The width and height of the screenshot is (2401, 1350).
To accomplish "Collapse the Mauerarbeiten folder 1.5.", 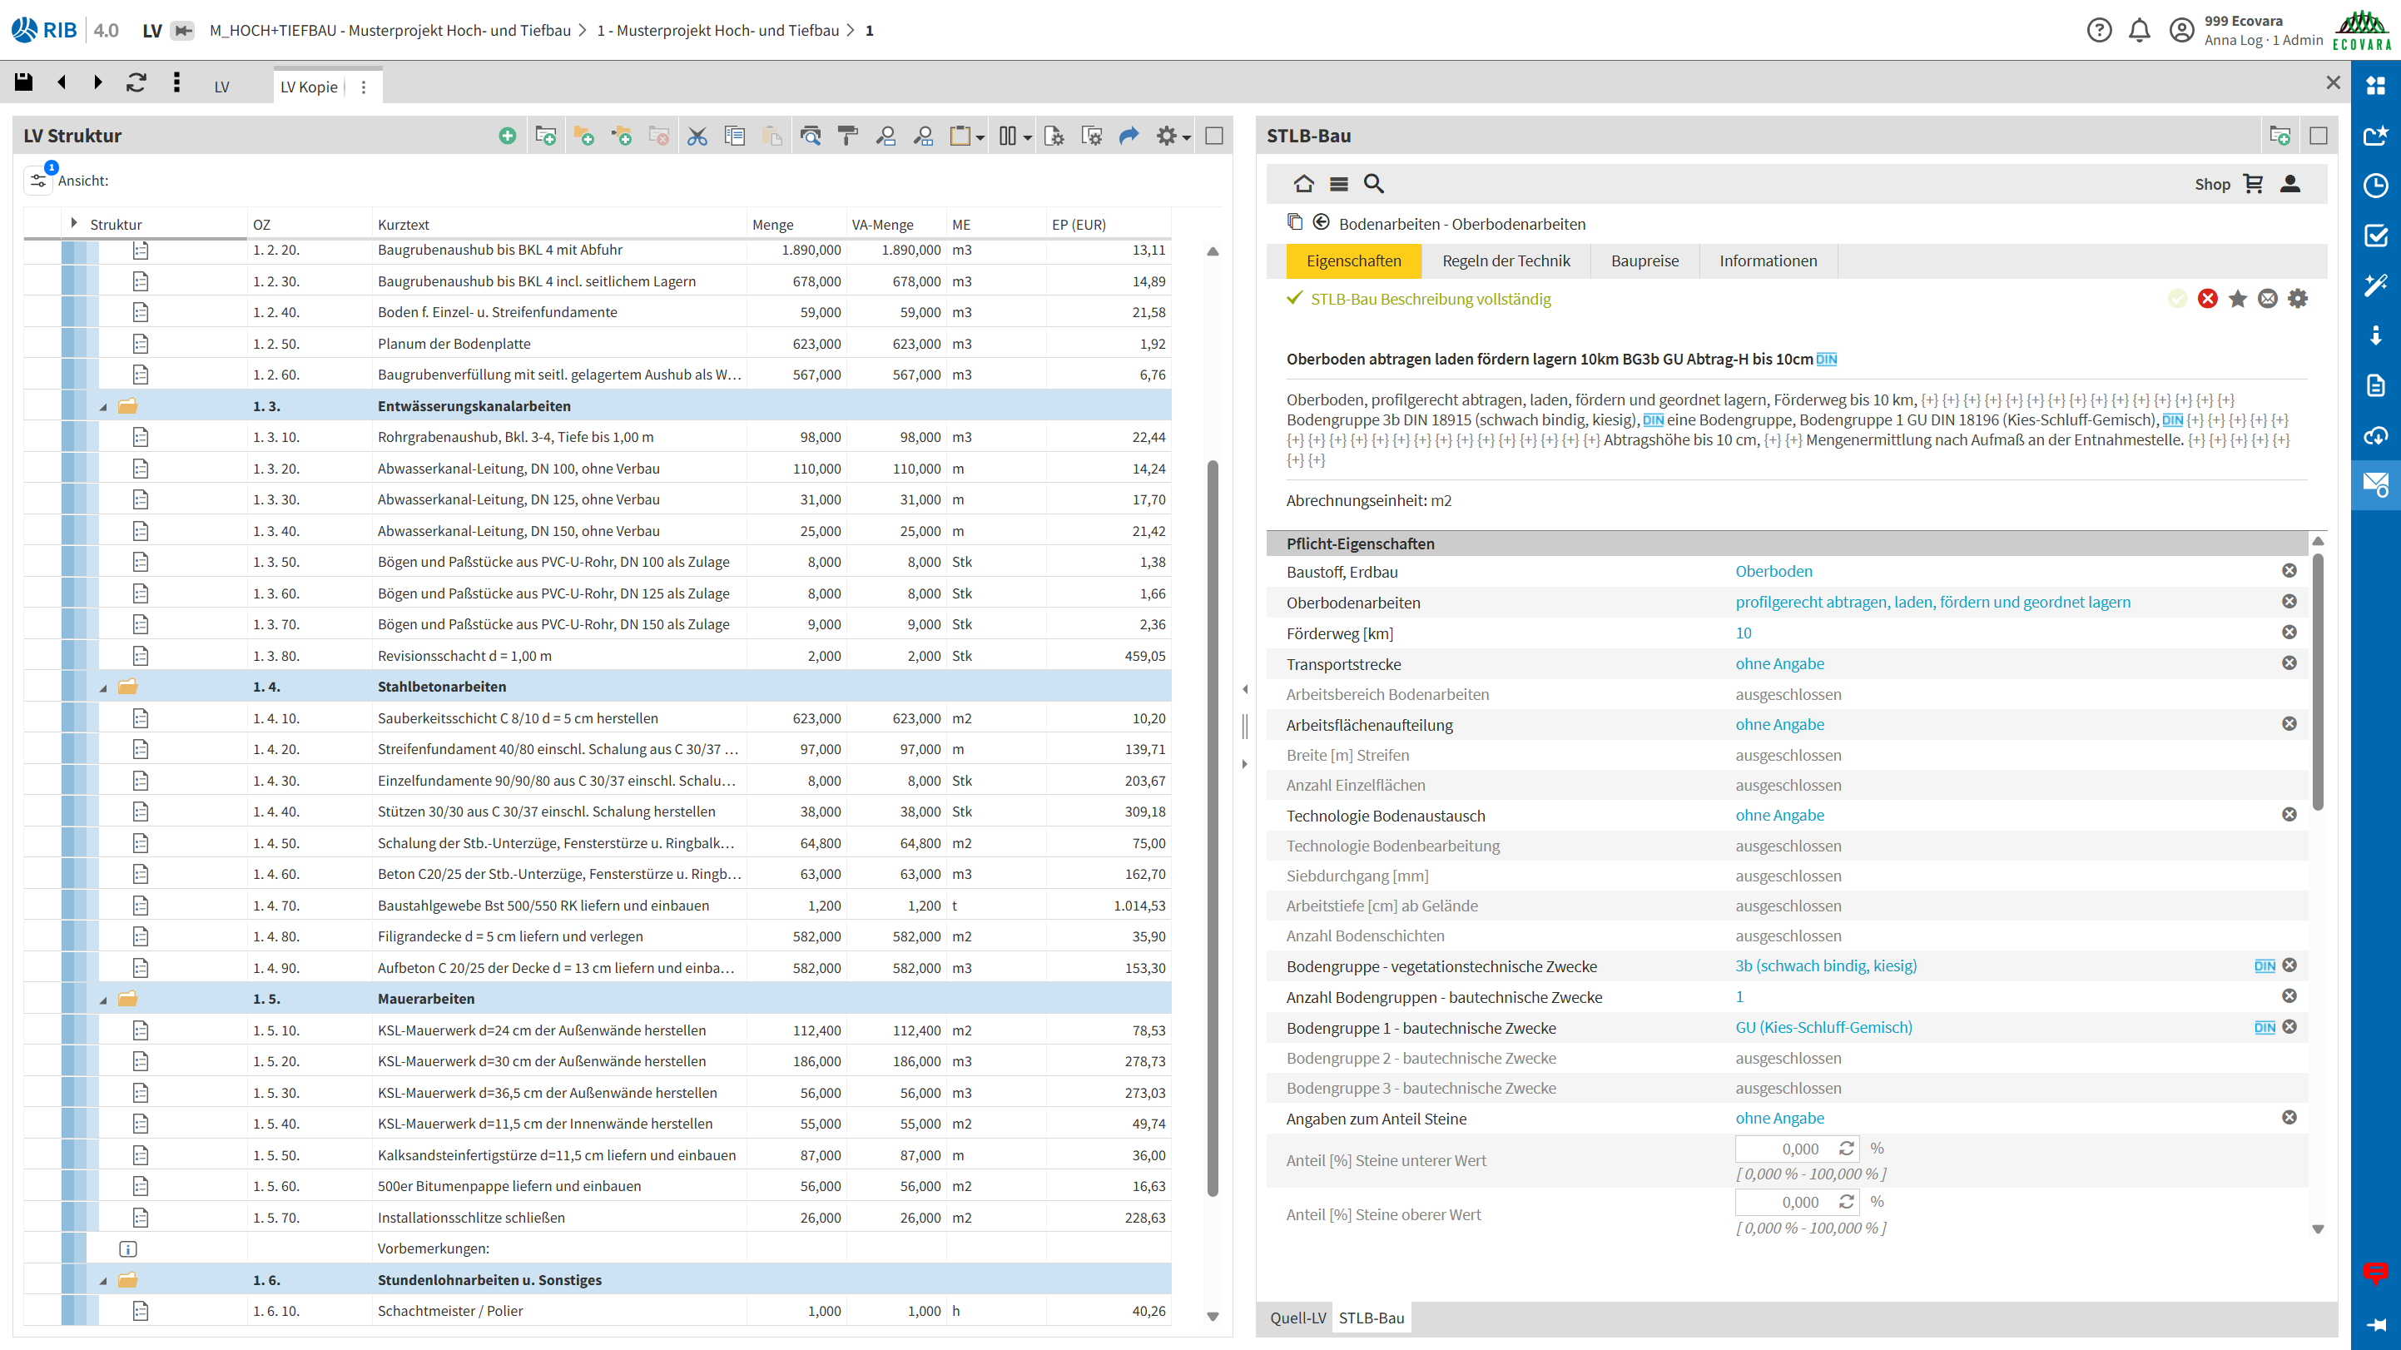I will pos(103,1000).
